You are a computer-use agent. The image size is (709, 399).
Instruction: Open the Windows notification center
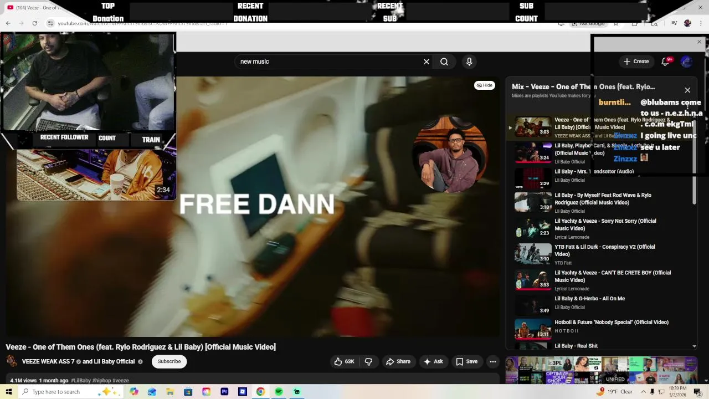(697, 392)
